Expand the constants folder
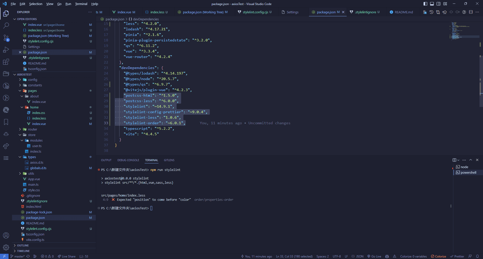Image resolution: width=483 pixels, height=259 pixels. [35, 85]
